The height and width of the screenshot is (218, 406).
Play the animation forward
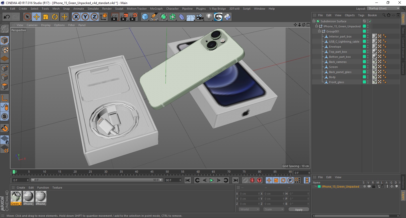pyautogui.click(x=211, y=180)
